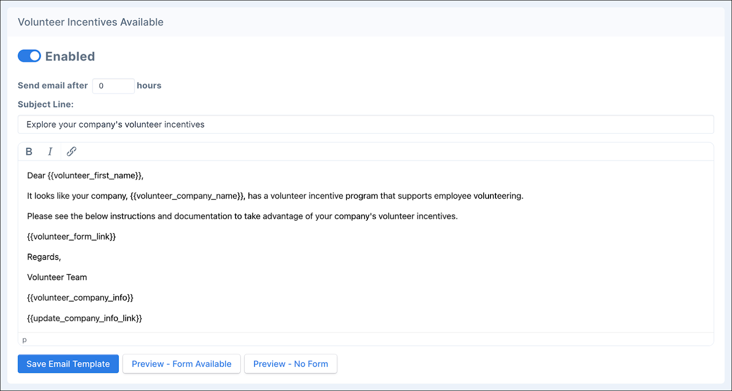Viewport: 732px width, 391px height.
Task: Select the volunteer_form_link placeholder line
Action: [x=71, y=237]
